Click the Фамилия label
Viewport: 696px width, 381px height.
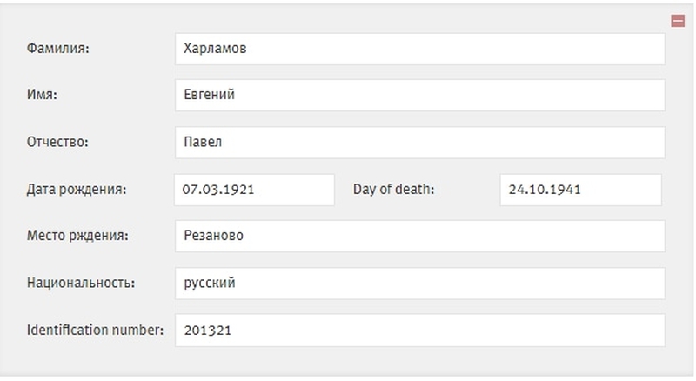[x=58, y=49]
